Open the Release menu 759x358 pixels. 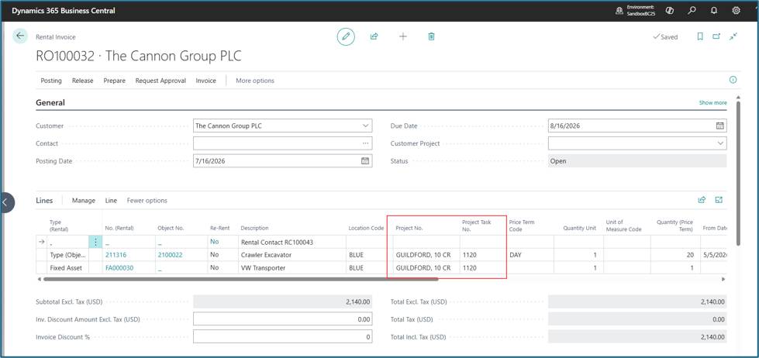(x=82, y=81)
